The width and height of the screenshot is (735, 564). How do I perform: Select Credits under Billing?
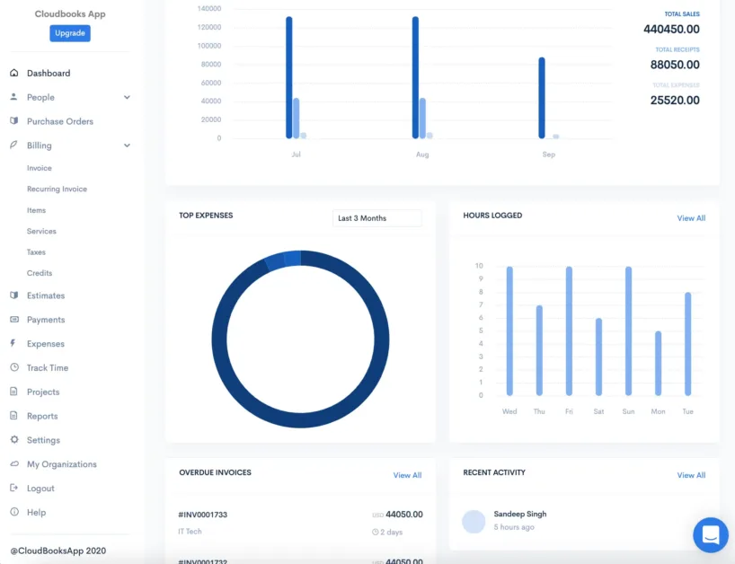pos(40,273)
